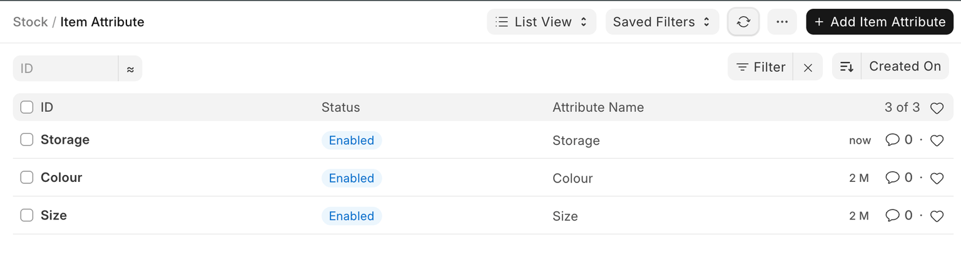Image resolution: width=961 pixels, height=265 pixels.
Task: Like the Storage row heart icon
Action: [937, 141]
